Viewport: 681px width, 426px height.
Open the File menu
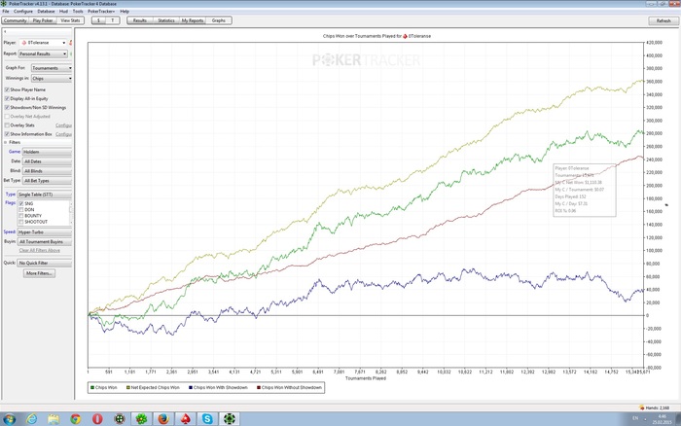[x=6, y=12]
